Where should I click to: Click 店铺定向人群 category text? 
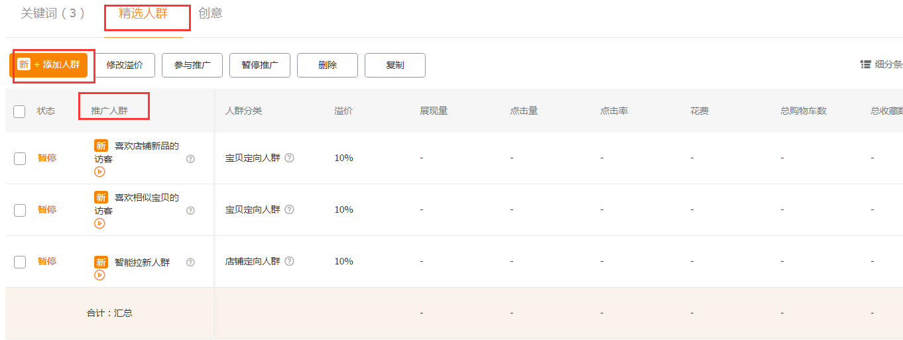tap(253, 261)
